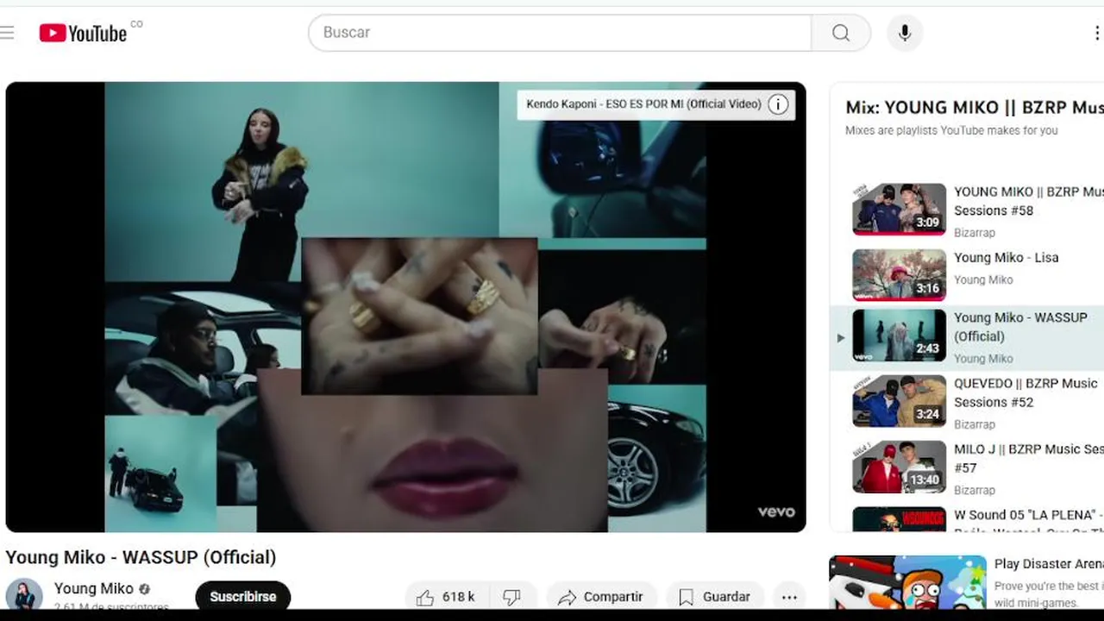Click the now-playing arrow beside WASSUP item
The width and height of the screenshot is (1104, 621).
[841, 338]
